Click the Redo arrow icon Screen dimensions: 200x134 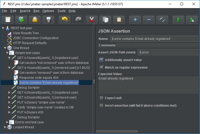coord(78,20)
